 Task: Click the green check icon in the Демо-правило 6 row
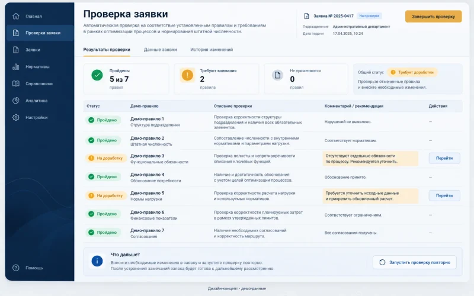point(91,214)
